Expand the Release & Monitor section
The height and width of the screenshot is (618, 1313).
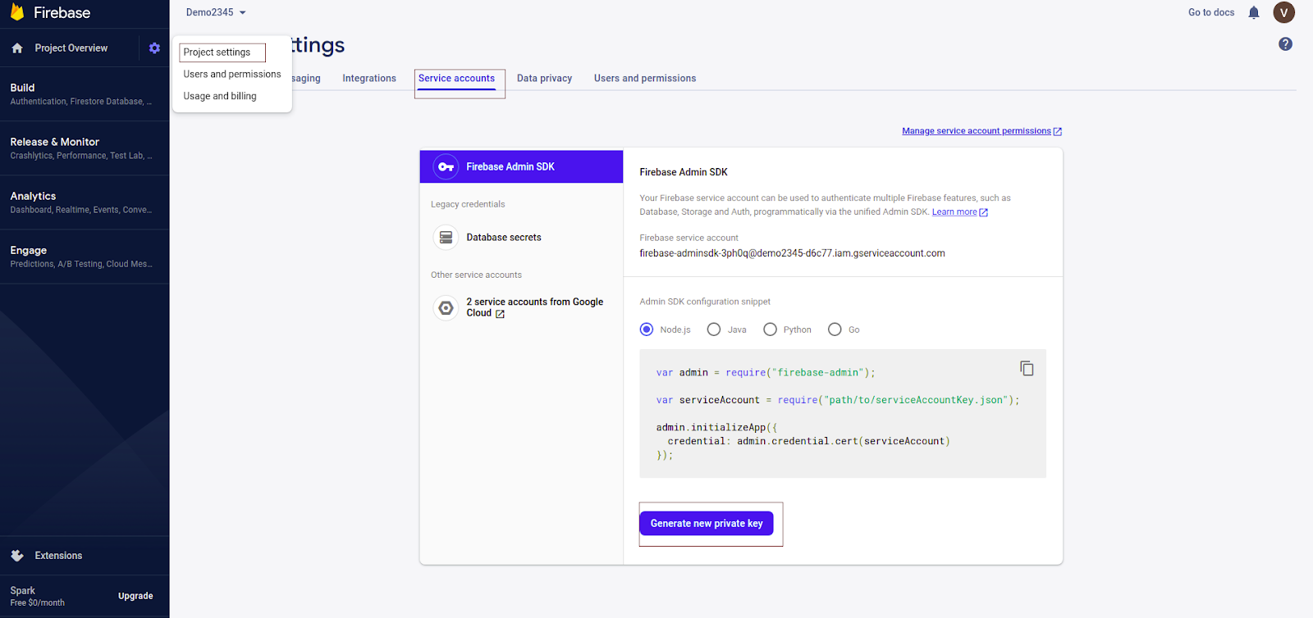(x=85, y=148)
